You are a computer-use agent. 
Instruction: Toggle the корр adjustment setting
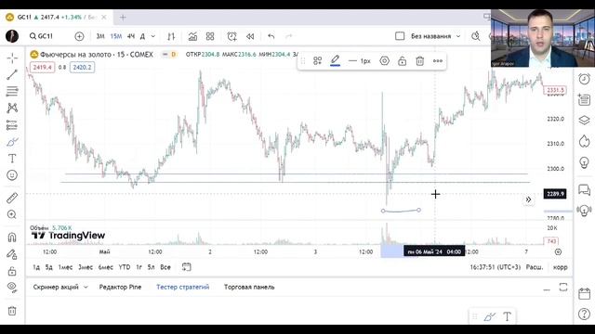pos(560,267)
